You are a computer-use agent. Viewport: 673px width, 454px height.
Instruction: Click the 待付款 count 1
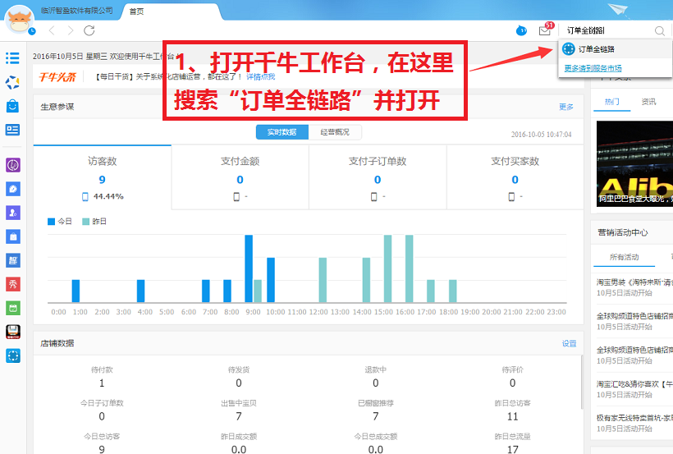[102, 383]
